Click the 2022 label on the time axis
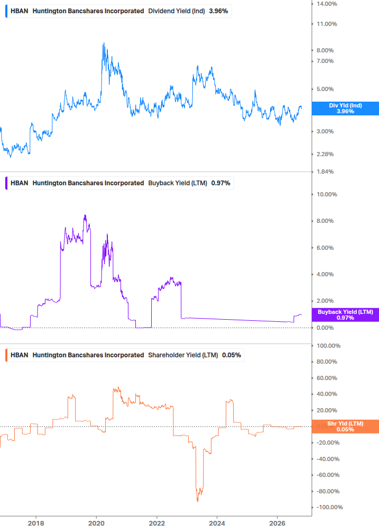 coord(157,523)
